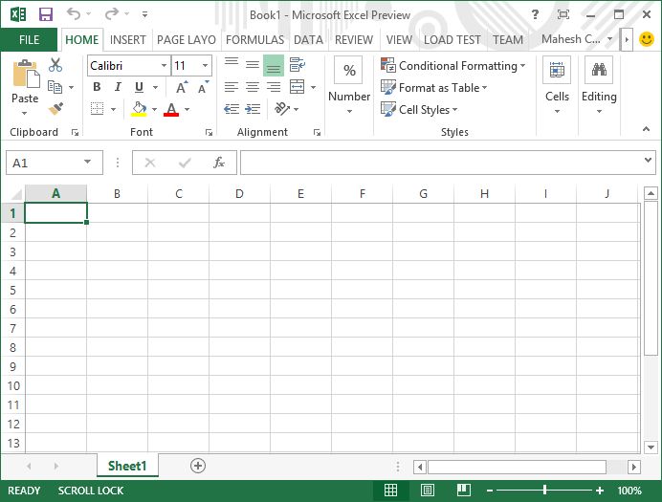662x502 pixels.
Task: Decrease font size with small A
Action: click(x=204, y=87)
